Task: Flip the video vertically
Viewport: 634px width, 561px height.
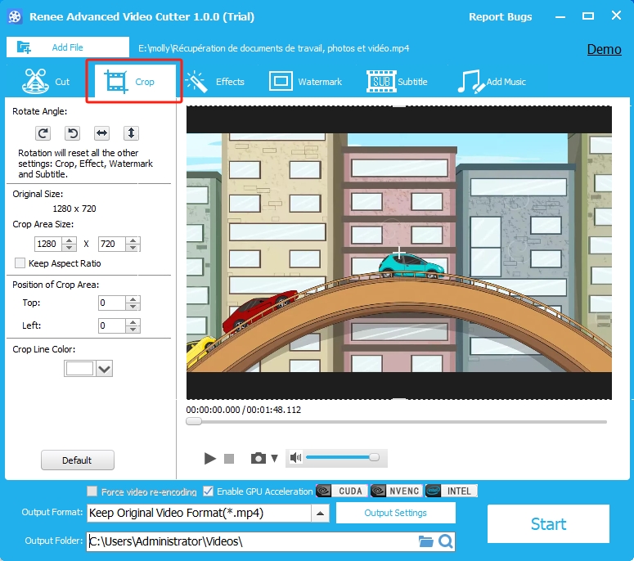Action: pyautogui.click(x=131, y=132)
